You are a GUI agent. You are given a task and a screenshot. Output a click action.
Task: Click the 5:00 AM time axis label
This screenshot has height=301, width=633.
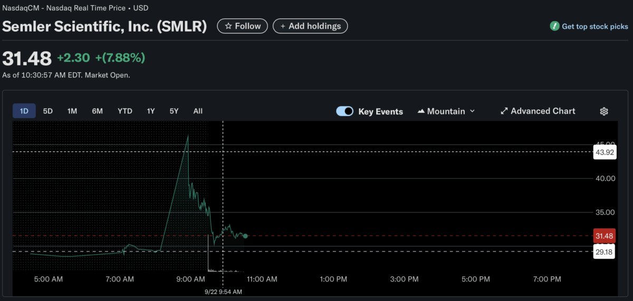pos(48,279)
